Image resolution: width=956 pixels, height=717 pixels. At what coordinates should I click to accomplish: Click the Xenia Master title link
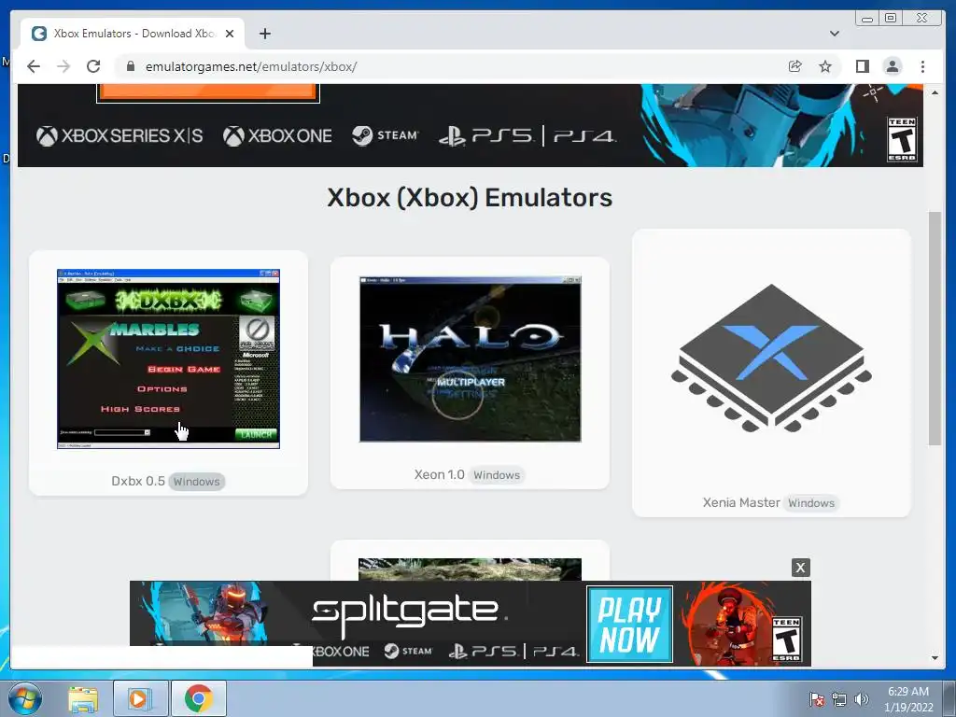point(740,502)
